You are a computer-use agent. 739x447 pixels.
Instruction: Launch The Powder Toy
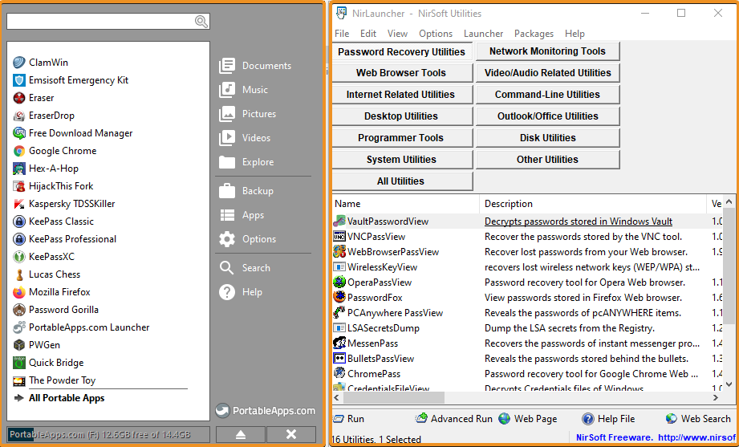coord(55,380)
